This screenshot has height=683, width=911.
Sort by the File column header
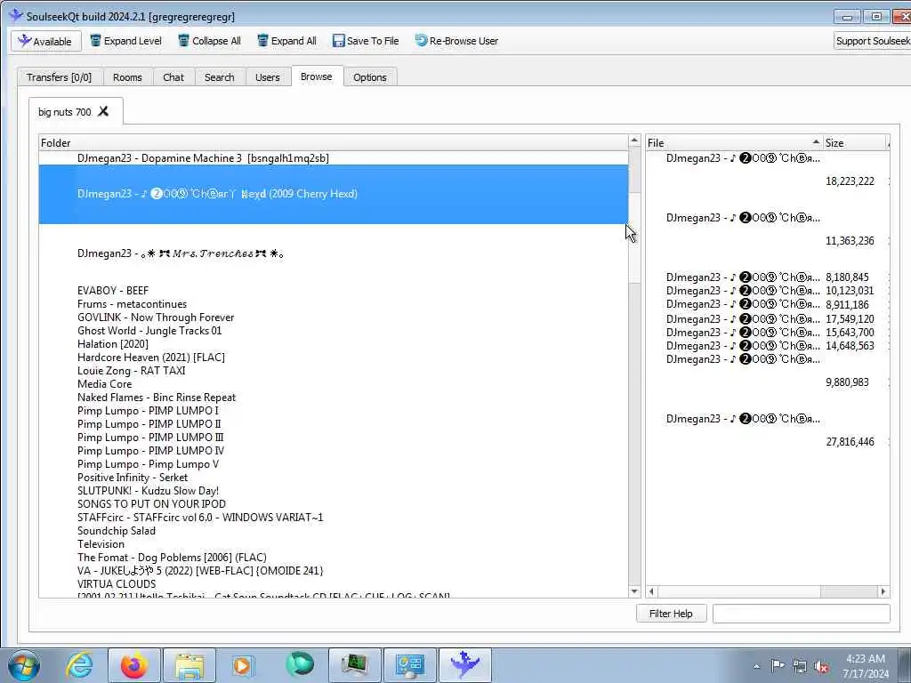(x=734, y=143)
